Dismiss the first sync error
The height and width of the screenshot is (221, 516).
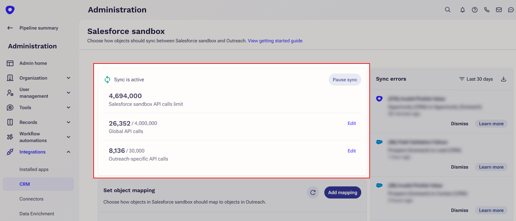coord(460,124)
